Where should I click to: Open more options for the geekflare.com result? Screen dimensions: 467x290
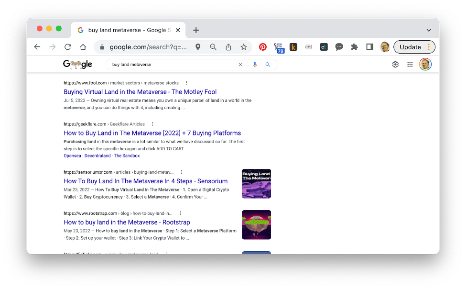click(152, 124)
